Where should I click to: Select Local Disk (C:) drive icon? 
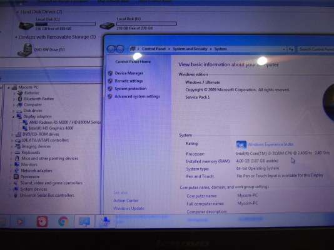point(26,26)
